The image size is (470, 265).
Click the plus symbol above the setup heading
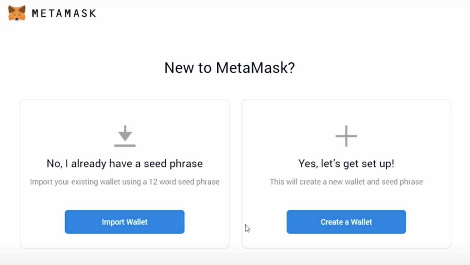click(346, 135)
